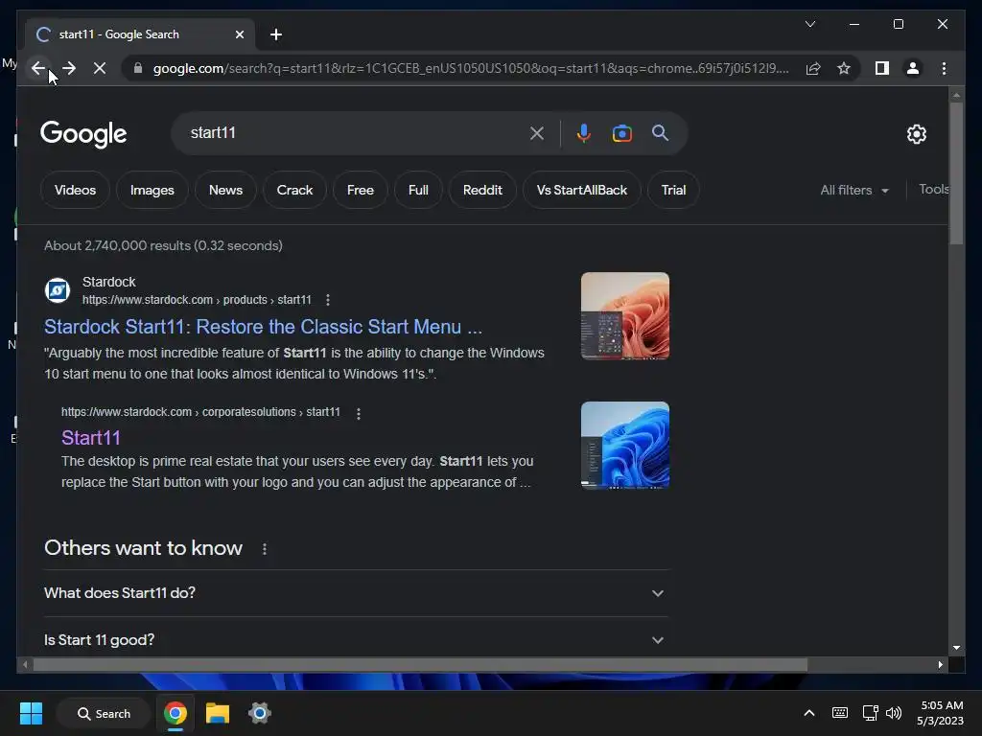
Task: Click the Chrome taskbar icon
Action: [175, 713]
